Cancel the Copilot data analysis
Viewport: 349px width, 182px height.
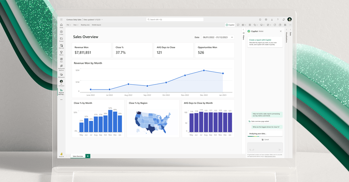pos(265,139)
